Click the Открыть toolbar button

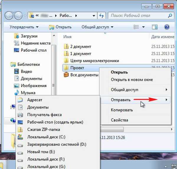(x=60, y=27)
